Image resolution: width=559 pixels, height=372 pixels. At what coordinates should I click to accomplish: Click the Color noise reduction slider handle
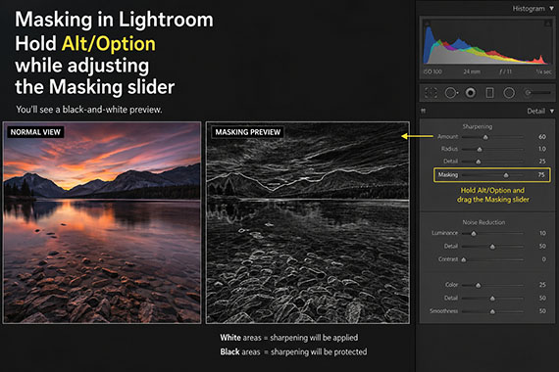(x=479, y=286)
